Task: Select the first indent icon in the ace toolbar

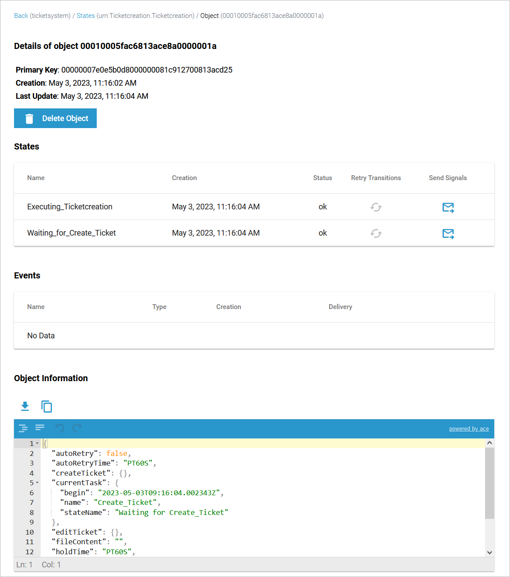Action: [x=23, y=428]
